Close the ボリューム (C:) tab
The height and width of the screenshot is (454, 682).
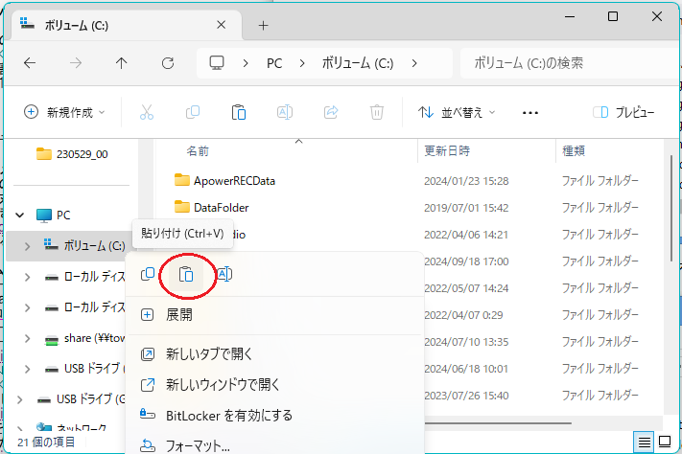[221, 25]
